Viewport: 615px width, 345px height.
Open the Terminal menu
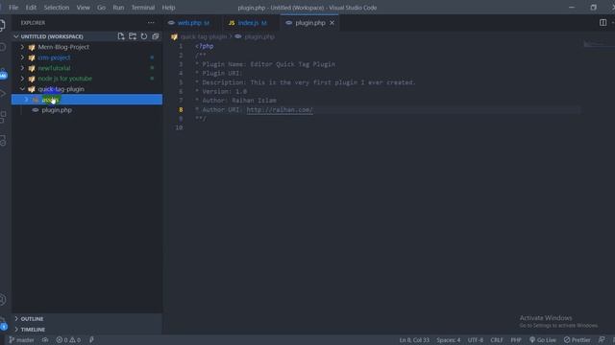(143, 8)
